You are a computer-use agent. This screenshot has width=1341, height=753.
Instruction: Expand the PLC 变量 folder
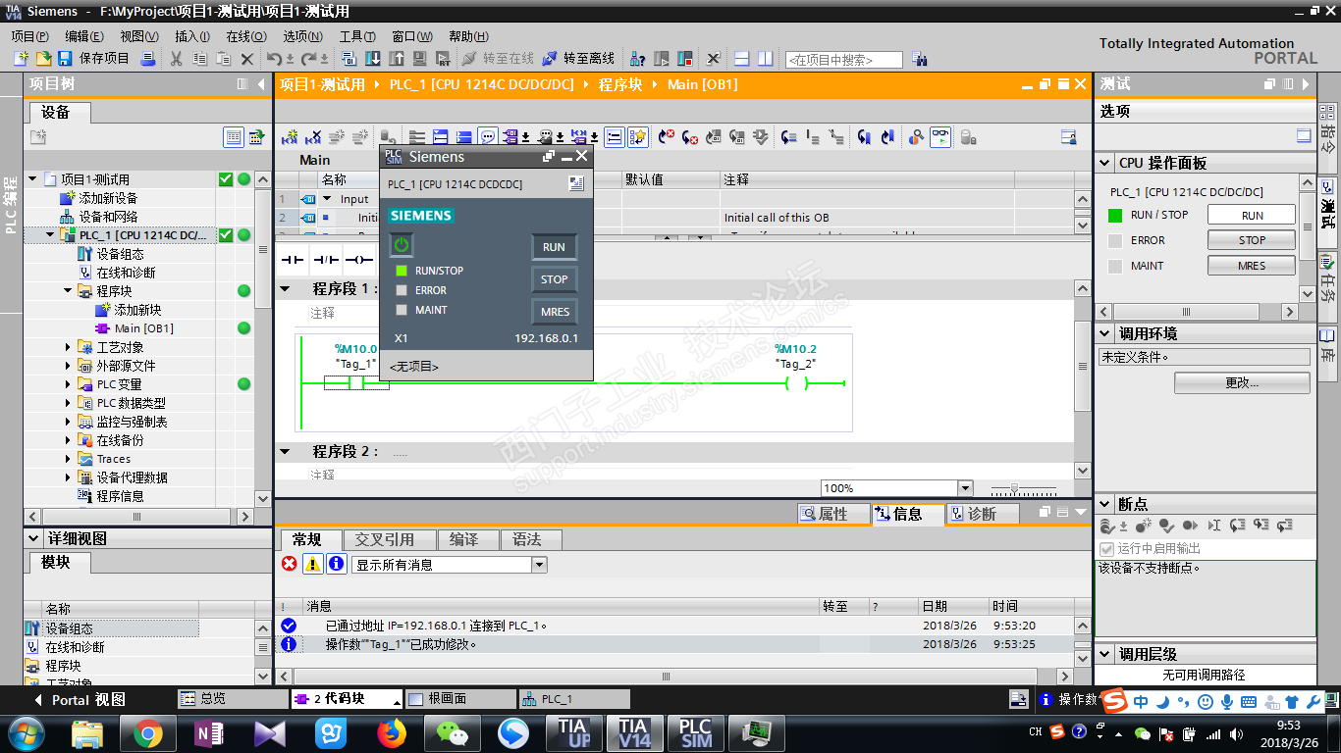[x=69, y=384]
